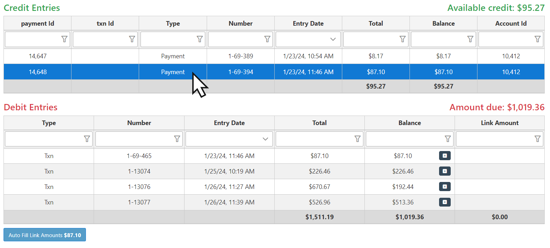Expand Entry Date dropdown in Credit Entries
The height and width of the screenshot is (248, 550).
click(x=333, y=39)
